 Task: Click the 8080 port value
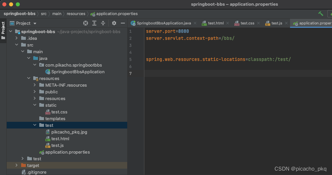183,31
